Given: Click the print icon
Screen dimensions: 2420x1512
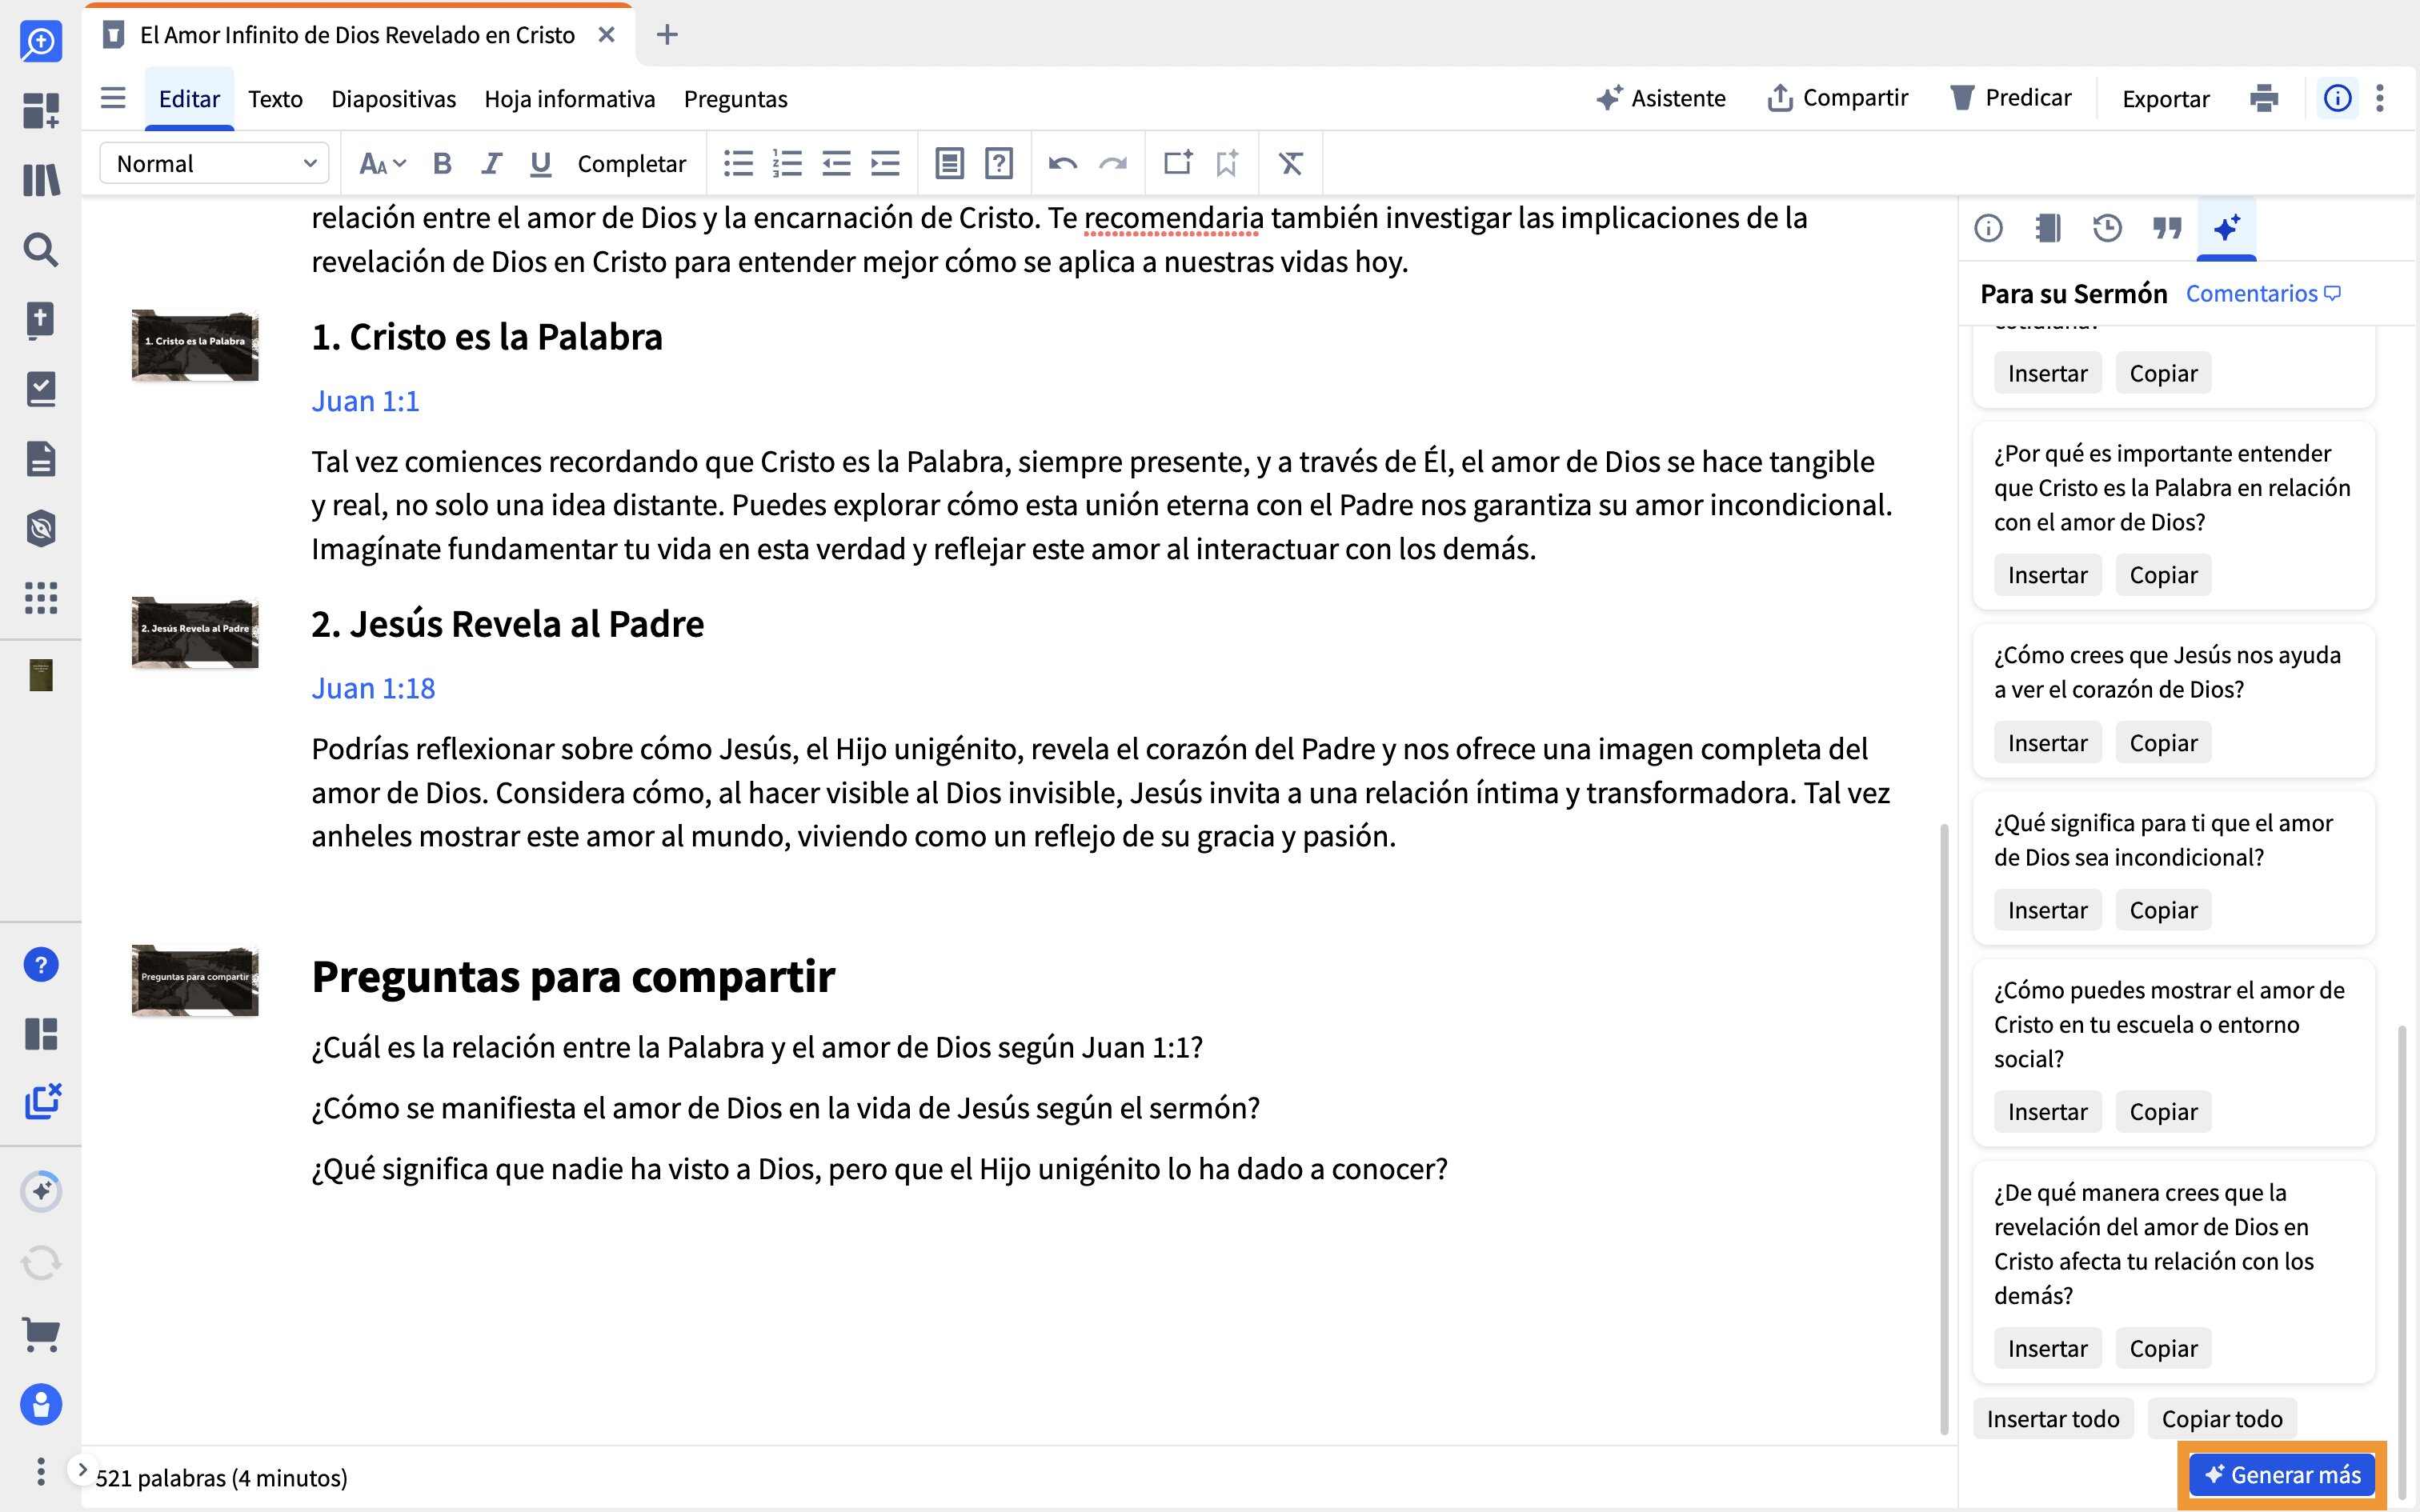Looking at the screenshot, I should (2264, 98).
